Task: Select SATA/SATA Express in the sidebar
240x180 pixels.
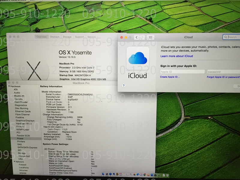Action: click(27, 148)
